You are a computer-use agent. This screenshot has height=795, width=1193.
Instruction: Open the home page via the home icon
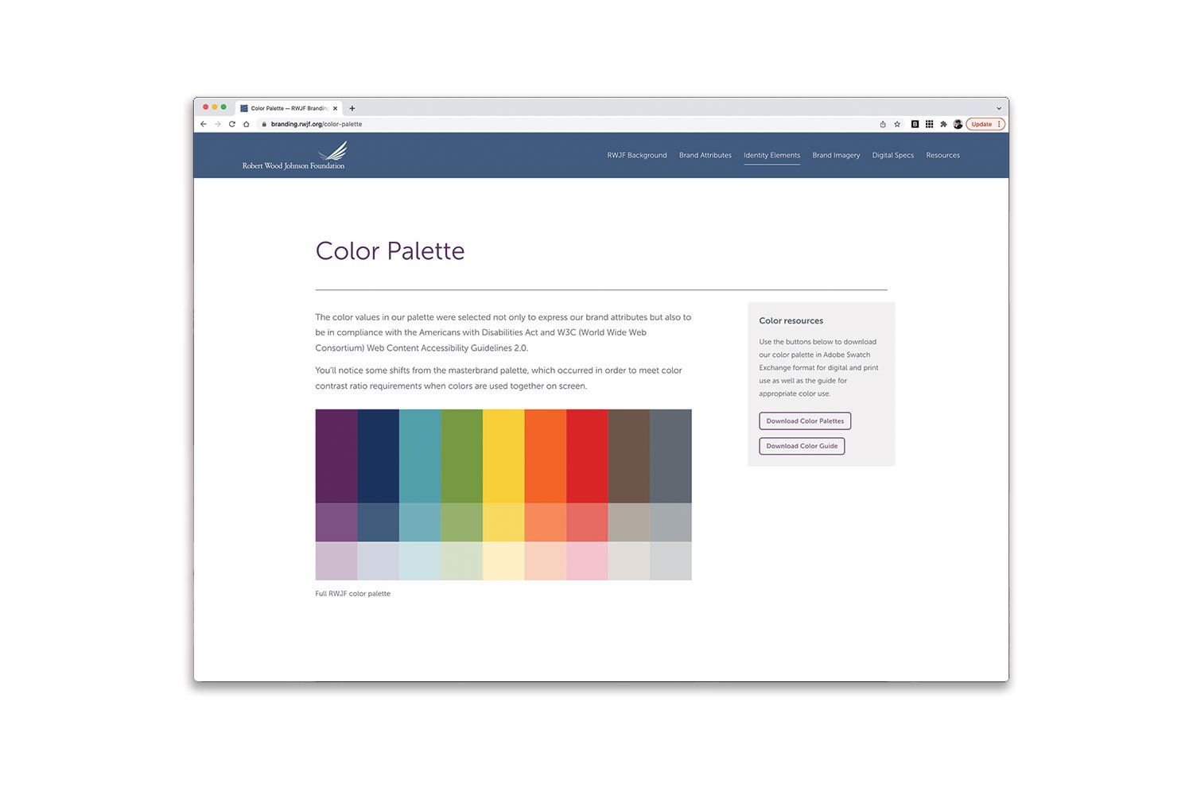pyautogui.click(x=247, y=124)
